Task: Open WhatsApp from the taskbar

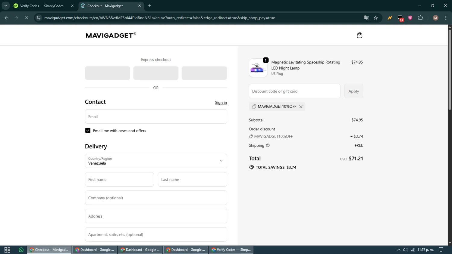Action: pos(21,250)
